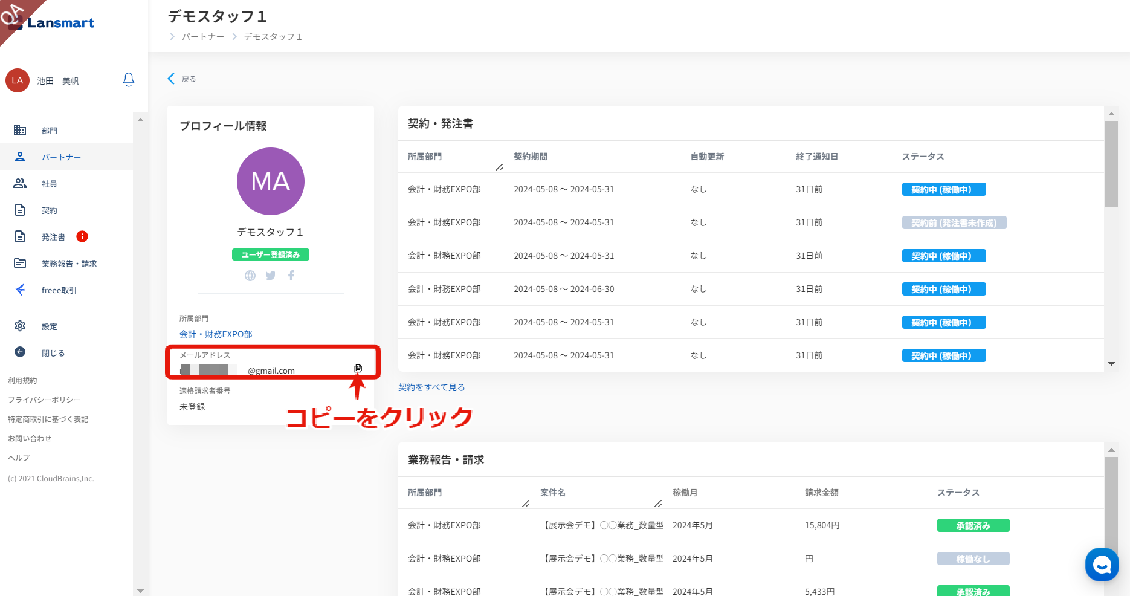Viewport: 1130px width, 596px height.
Task: Click 業務報告 table scrollbar up arrow
Action: [1111, 450]
